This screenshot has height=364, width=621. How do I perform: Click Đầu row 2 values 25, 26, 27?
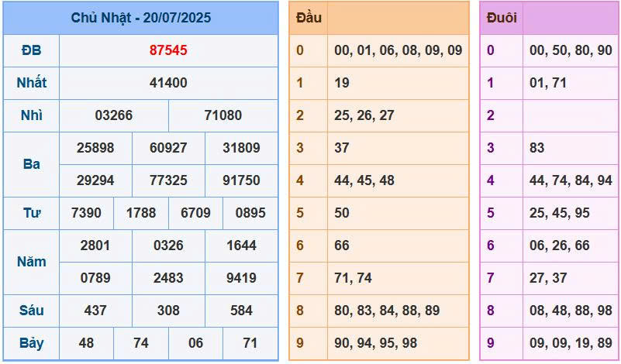click(x=364, y=115)
